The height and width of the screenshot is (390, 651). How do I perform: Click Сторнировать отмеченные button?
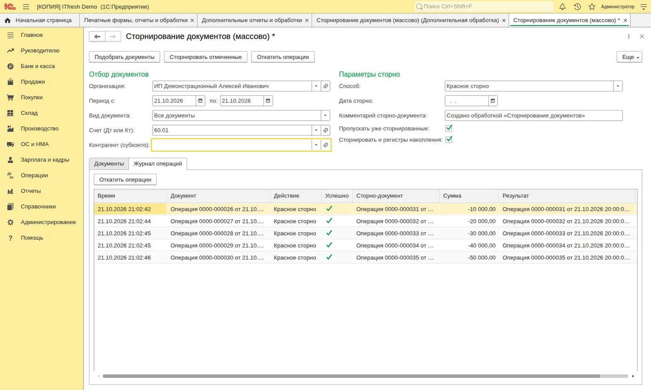click(x=206, y=57)
